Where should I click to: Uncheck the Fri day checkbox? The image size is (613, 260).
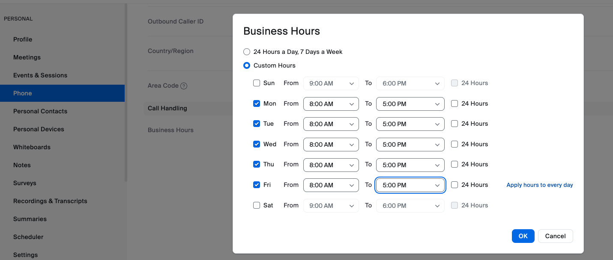click(x=257, y=185)
